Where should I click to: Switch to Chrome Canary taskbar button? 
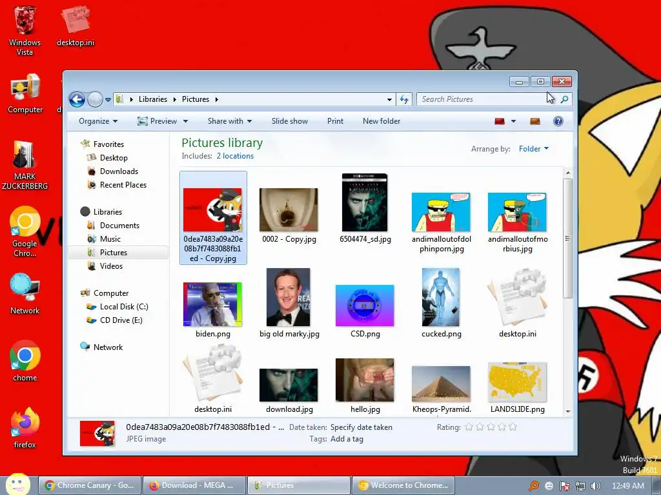[x=89, y=485]
